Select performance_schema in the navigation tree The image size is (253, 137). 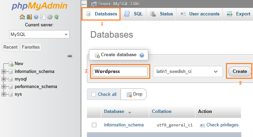click(x=36, y=87)
